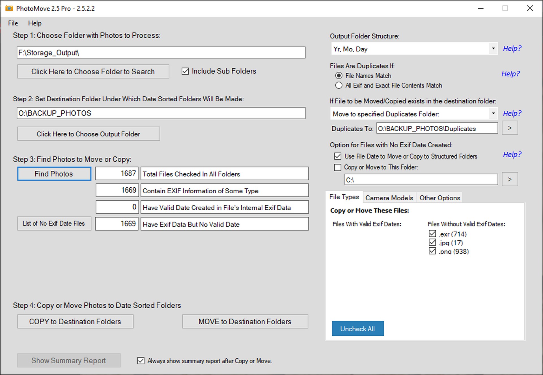
Task: Select File Names Match radio option
Action: tap(339, 76)
